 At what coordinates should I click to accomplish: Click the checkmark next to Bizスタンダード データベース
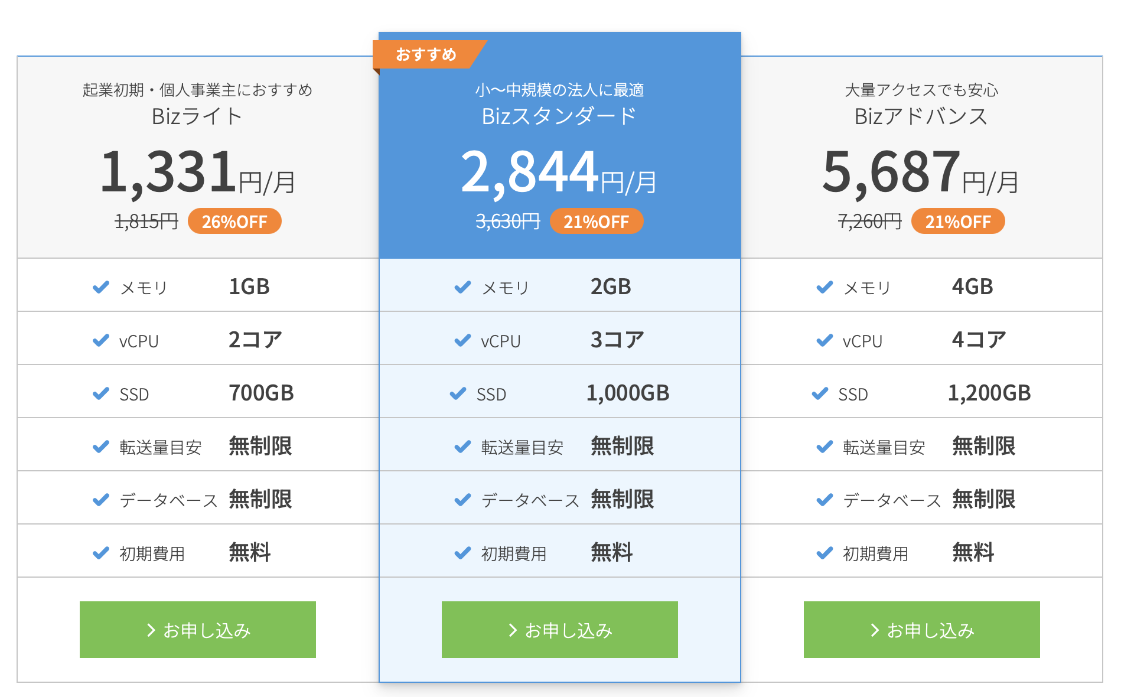pyautogui.click(x=462, y=500)
